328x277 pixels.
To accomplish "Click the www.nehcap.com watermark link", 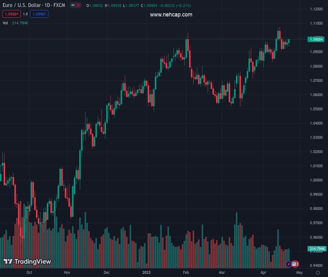I will [x=171, y=15].
